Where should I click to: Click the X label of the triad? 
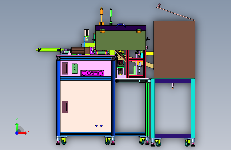click(29, 132)
